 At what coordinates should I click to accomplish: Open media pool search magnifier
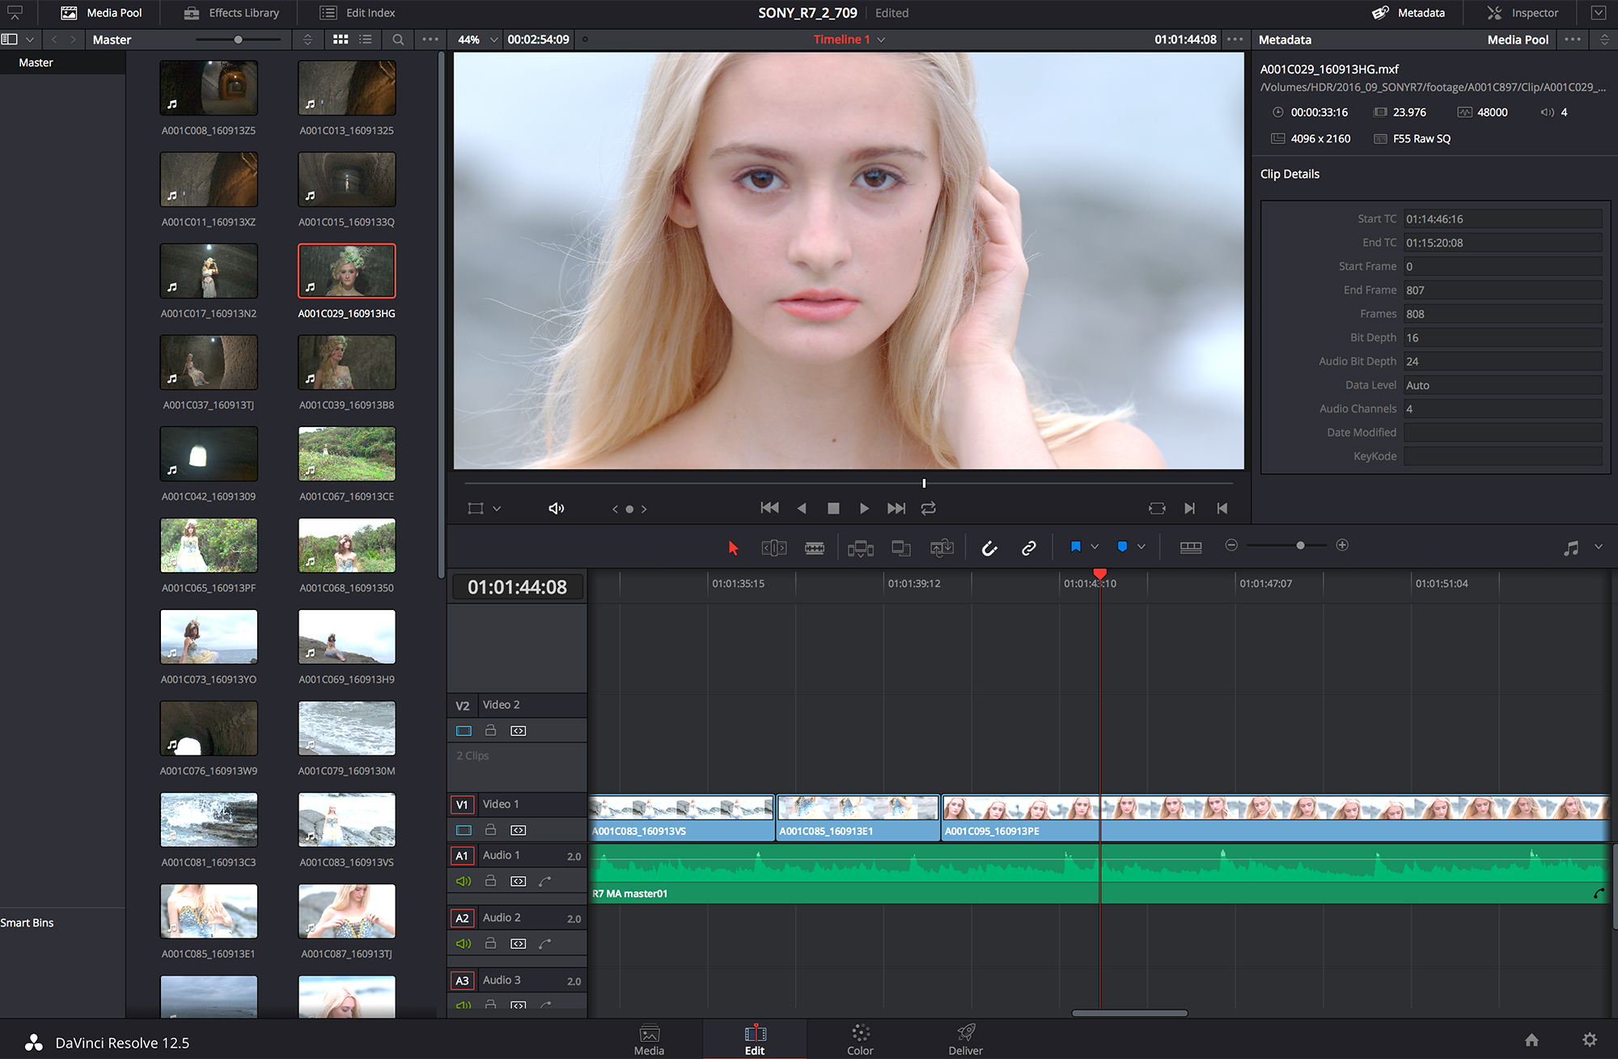pyautogui.click(x=398, y=39)
